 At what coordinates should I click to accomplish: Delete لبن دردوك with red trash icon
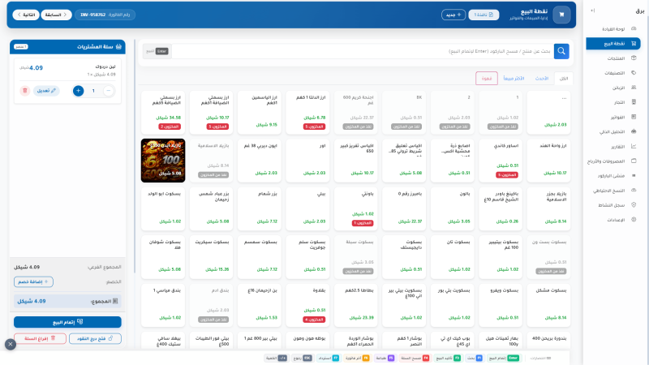click(x=25, y=91)
